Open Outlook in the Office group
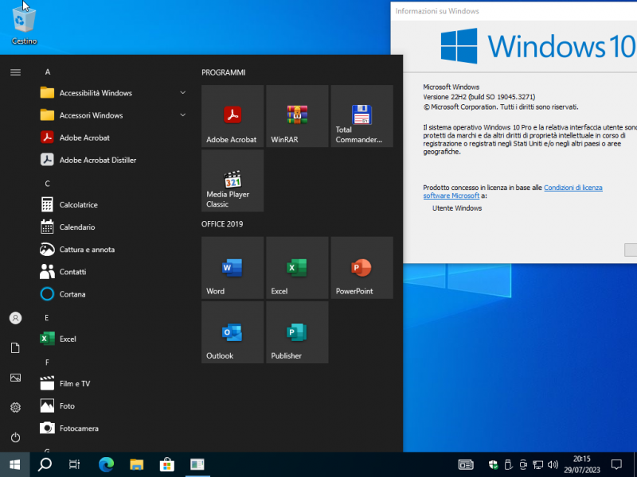Screen dimensions: 637x477 (x=232, y=332)
